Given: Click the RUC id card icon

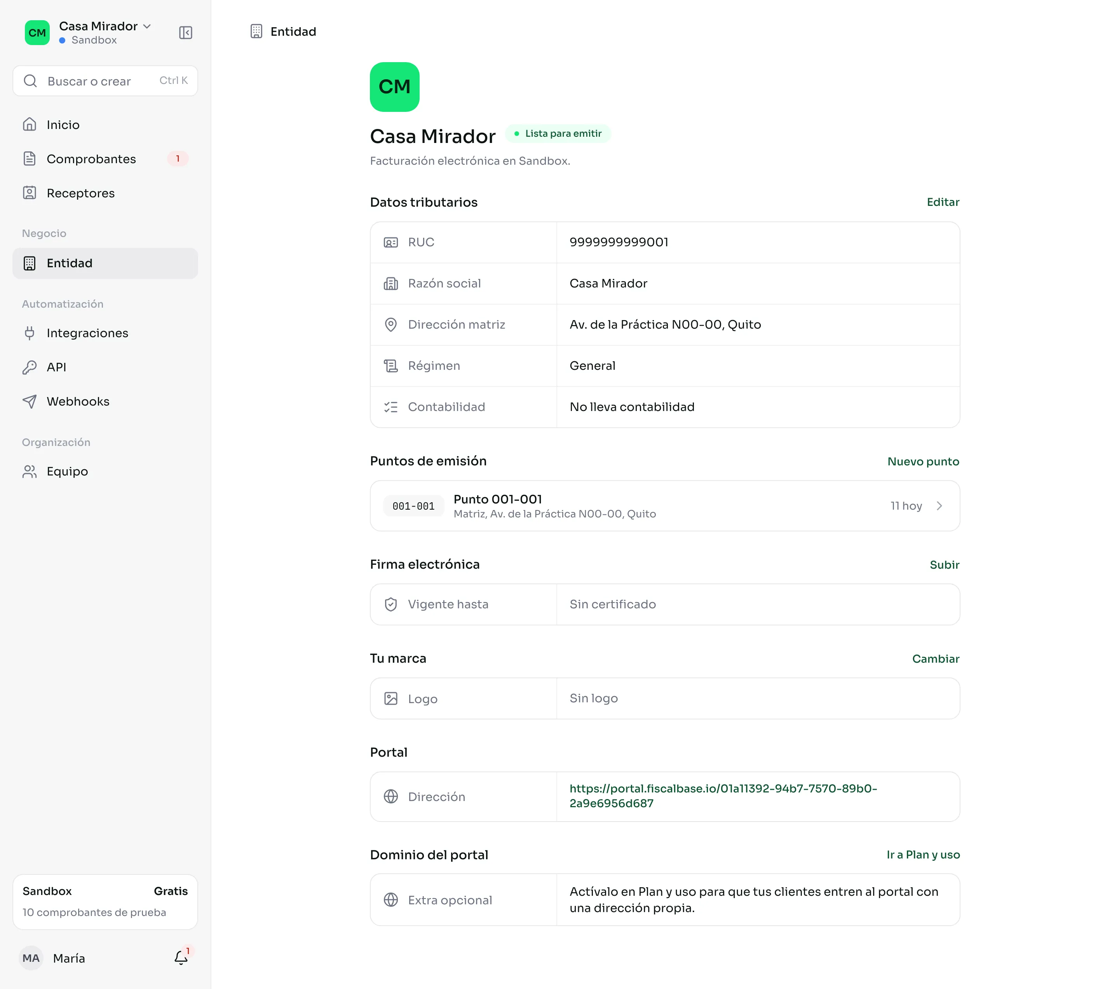Looking at the screenshot, I should pos(391,242).
